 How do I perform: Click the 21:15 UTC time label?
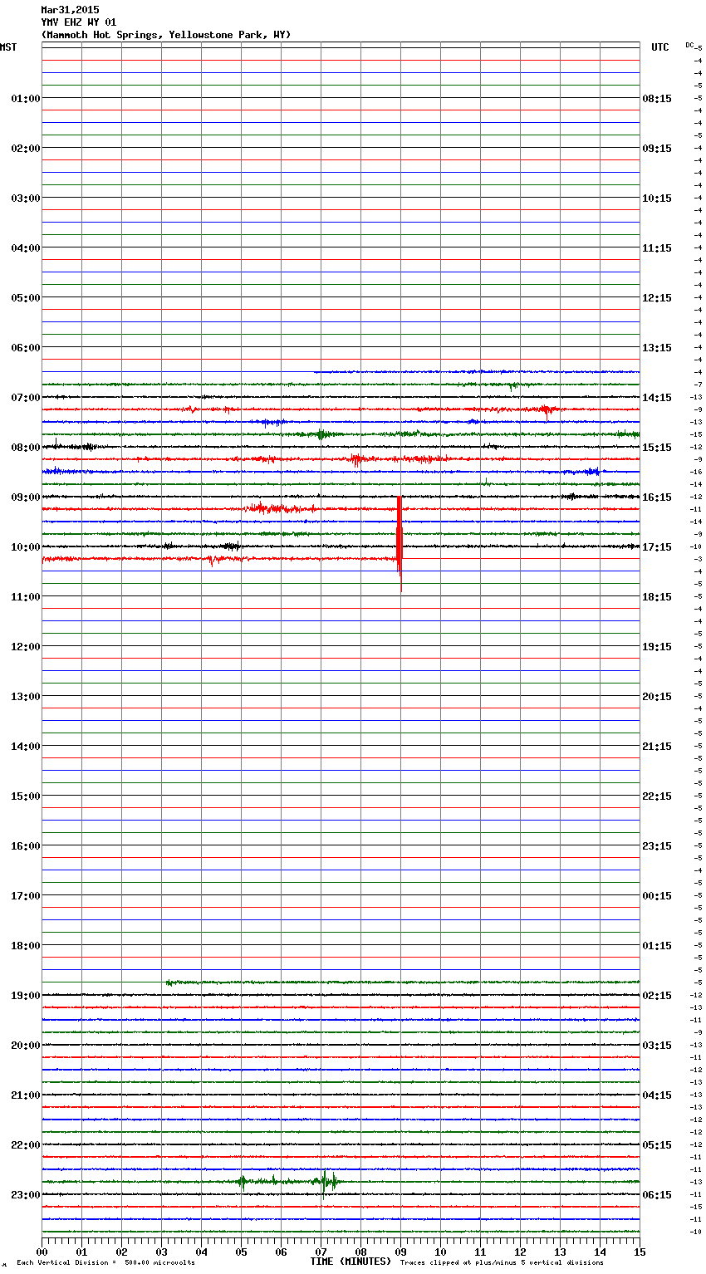[x=657, y=747]
